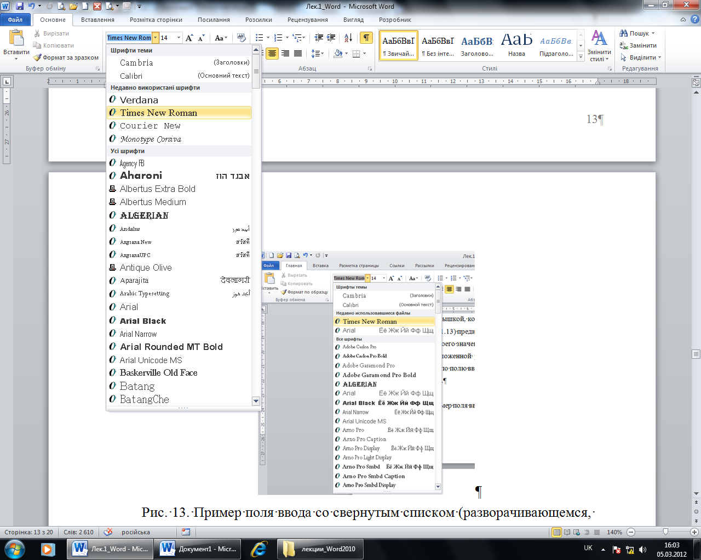The width and height of the screenshot is (701, 560).
Task: Apply the Назва style from gallery
Action: click(x=516, y=45)
